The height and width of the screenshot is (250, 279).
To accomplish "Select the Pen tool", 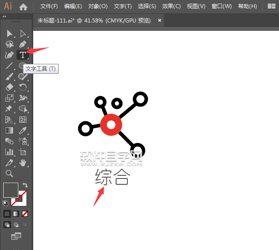I will pos(23,44).
